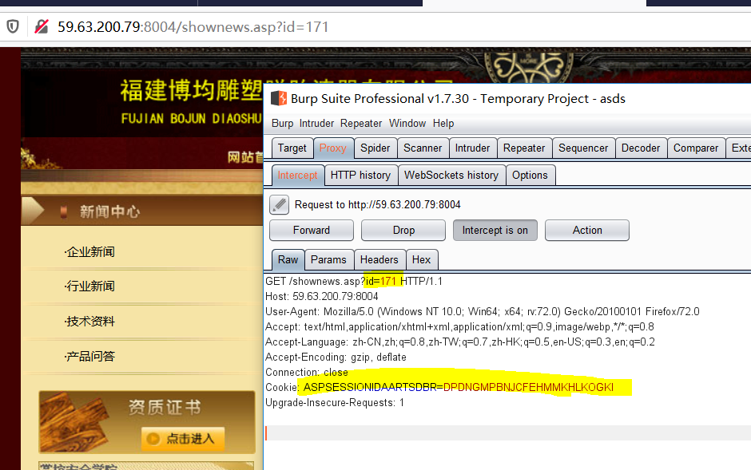
Task: Switch to the Repeater tool tab
Action: [x=524, y=148]
